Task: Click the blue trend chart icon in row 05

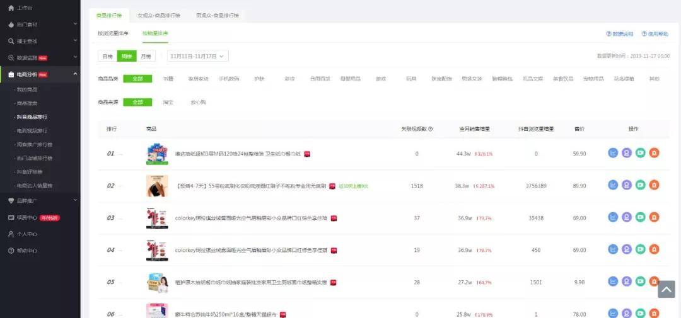Action: click(x=613, y=281)
